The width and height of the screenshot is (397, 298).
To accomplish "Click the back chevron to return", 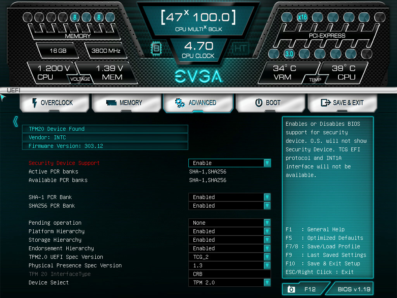I will click(16, 121).
